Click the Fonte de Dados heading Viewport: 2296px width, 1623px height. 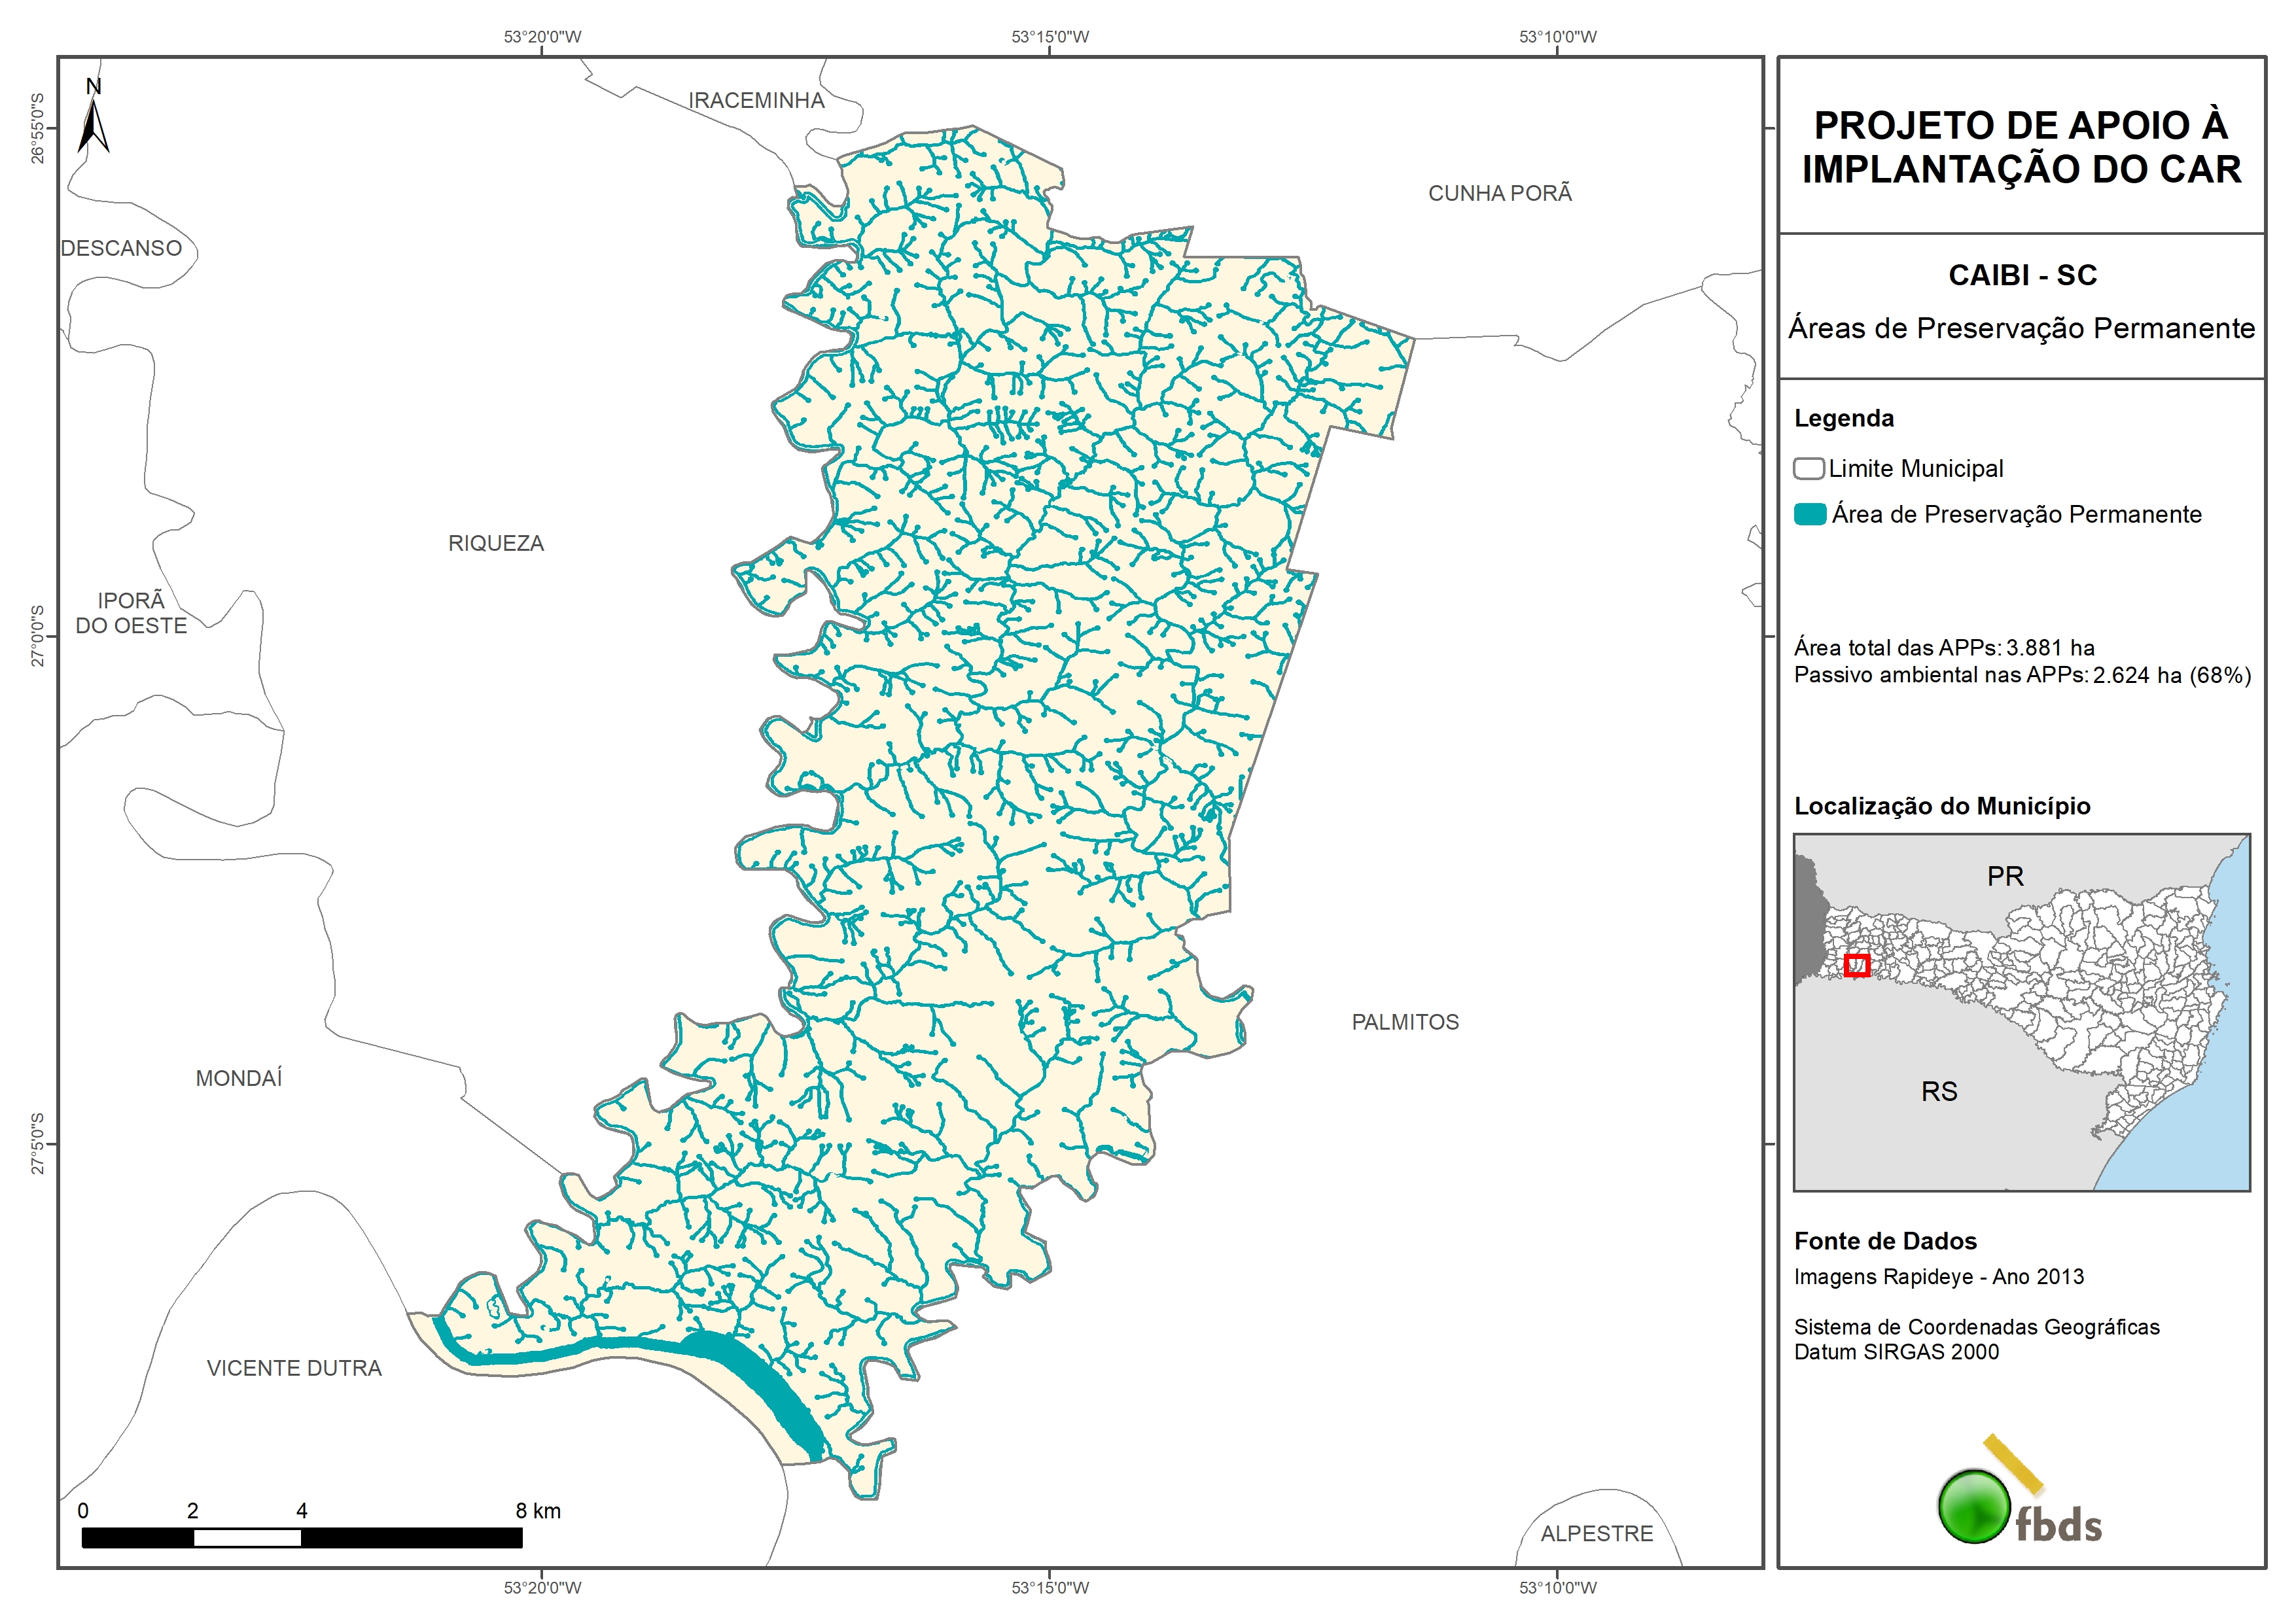[1884, 1241]
